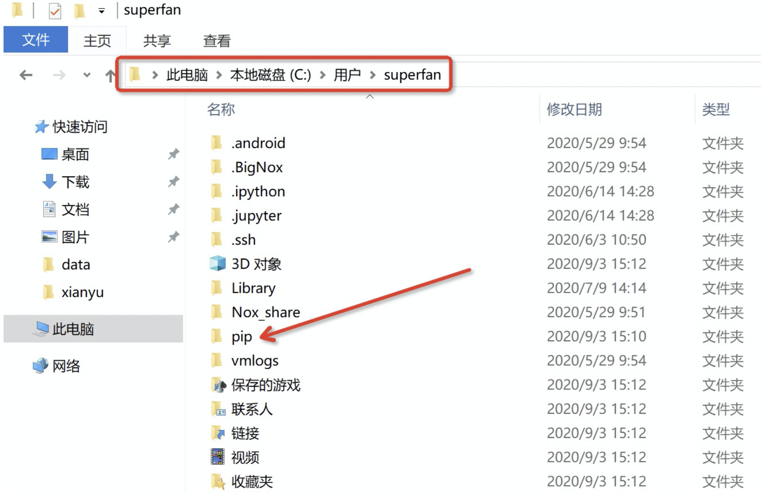Click the back navigation arrow
Screen dimensions: 761x498
(x=26, y=75)
